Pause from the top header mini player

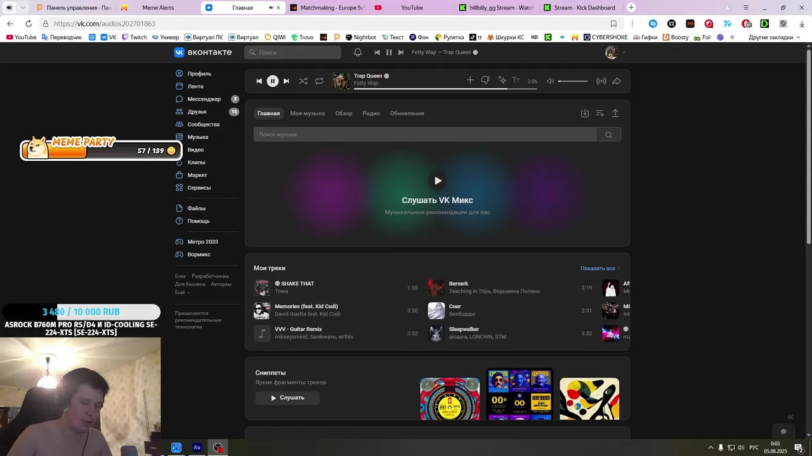click(389, 52)
